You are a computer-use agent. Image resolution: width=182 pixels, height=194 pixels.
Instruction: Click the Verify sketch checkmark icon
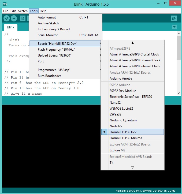pyautogui.click(x=7, y=18)
